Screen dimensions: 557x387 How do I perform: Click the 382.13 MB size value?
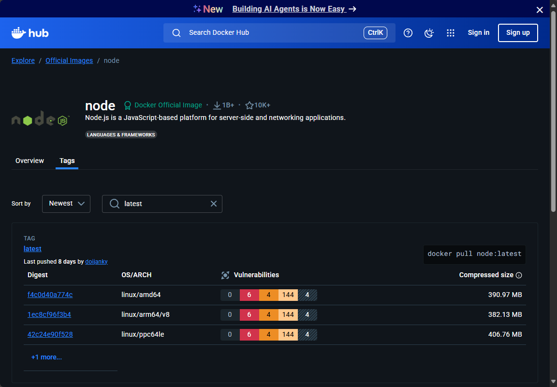click(x=505, y=314)
